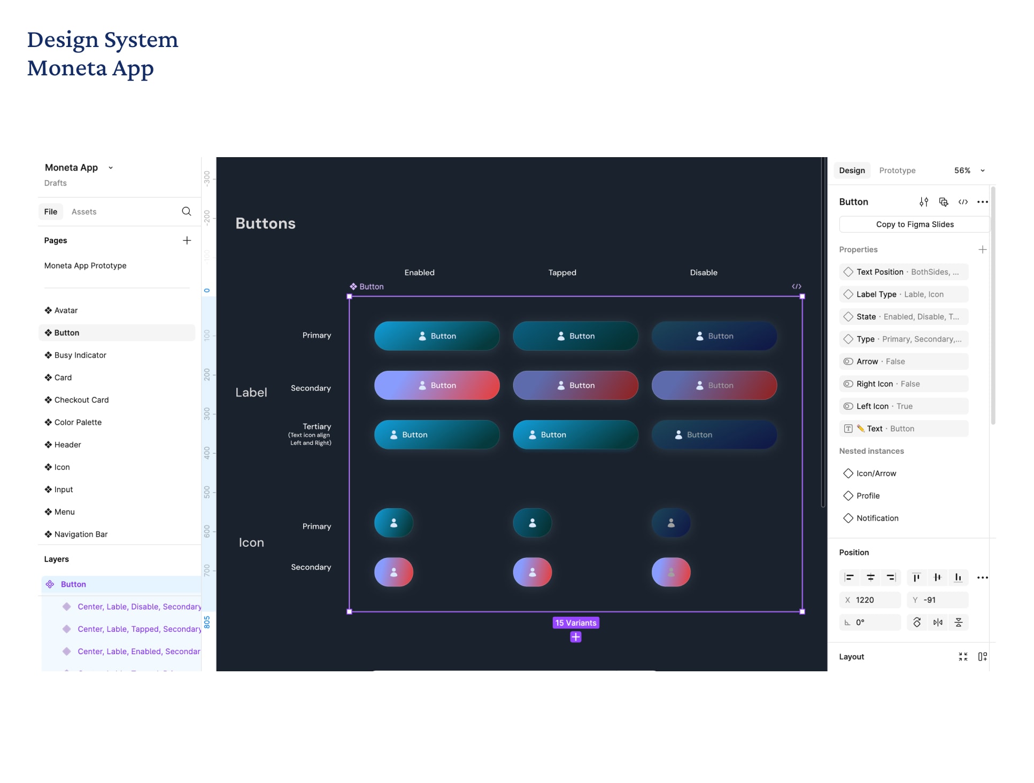Align right in Position section
Screen dimensions: 1034x783
click(x=891, y=577)
